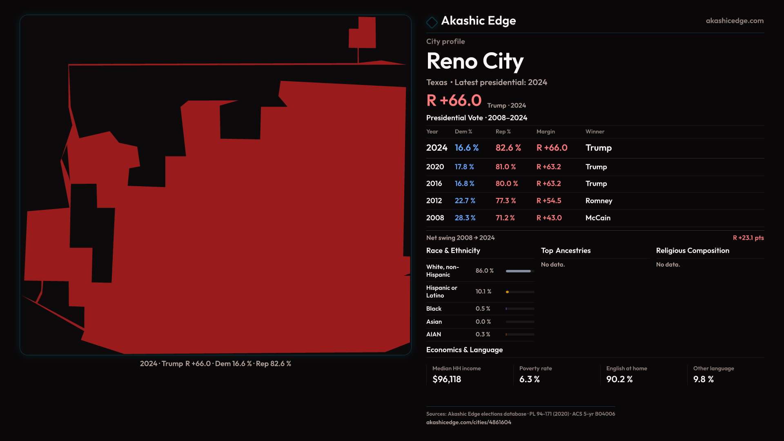784x441 pixels.
Task: Click the Akashic Edge diamond logo icon
Action: pyautogui.click(x=432, y=22)
